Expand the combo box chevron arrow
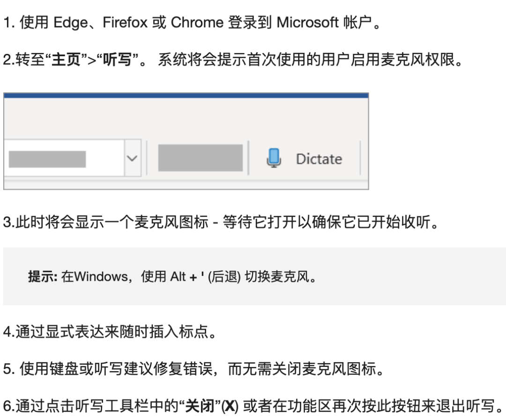 [132, 158]
